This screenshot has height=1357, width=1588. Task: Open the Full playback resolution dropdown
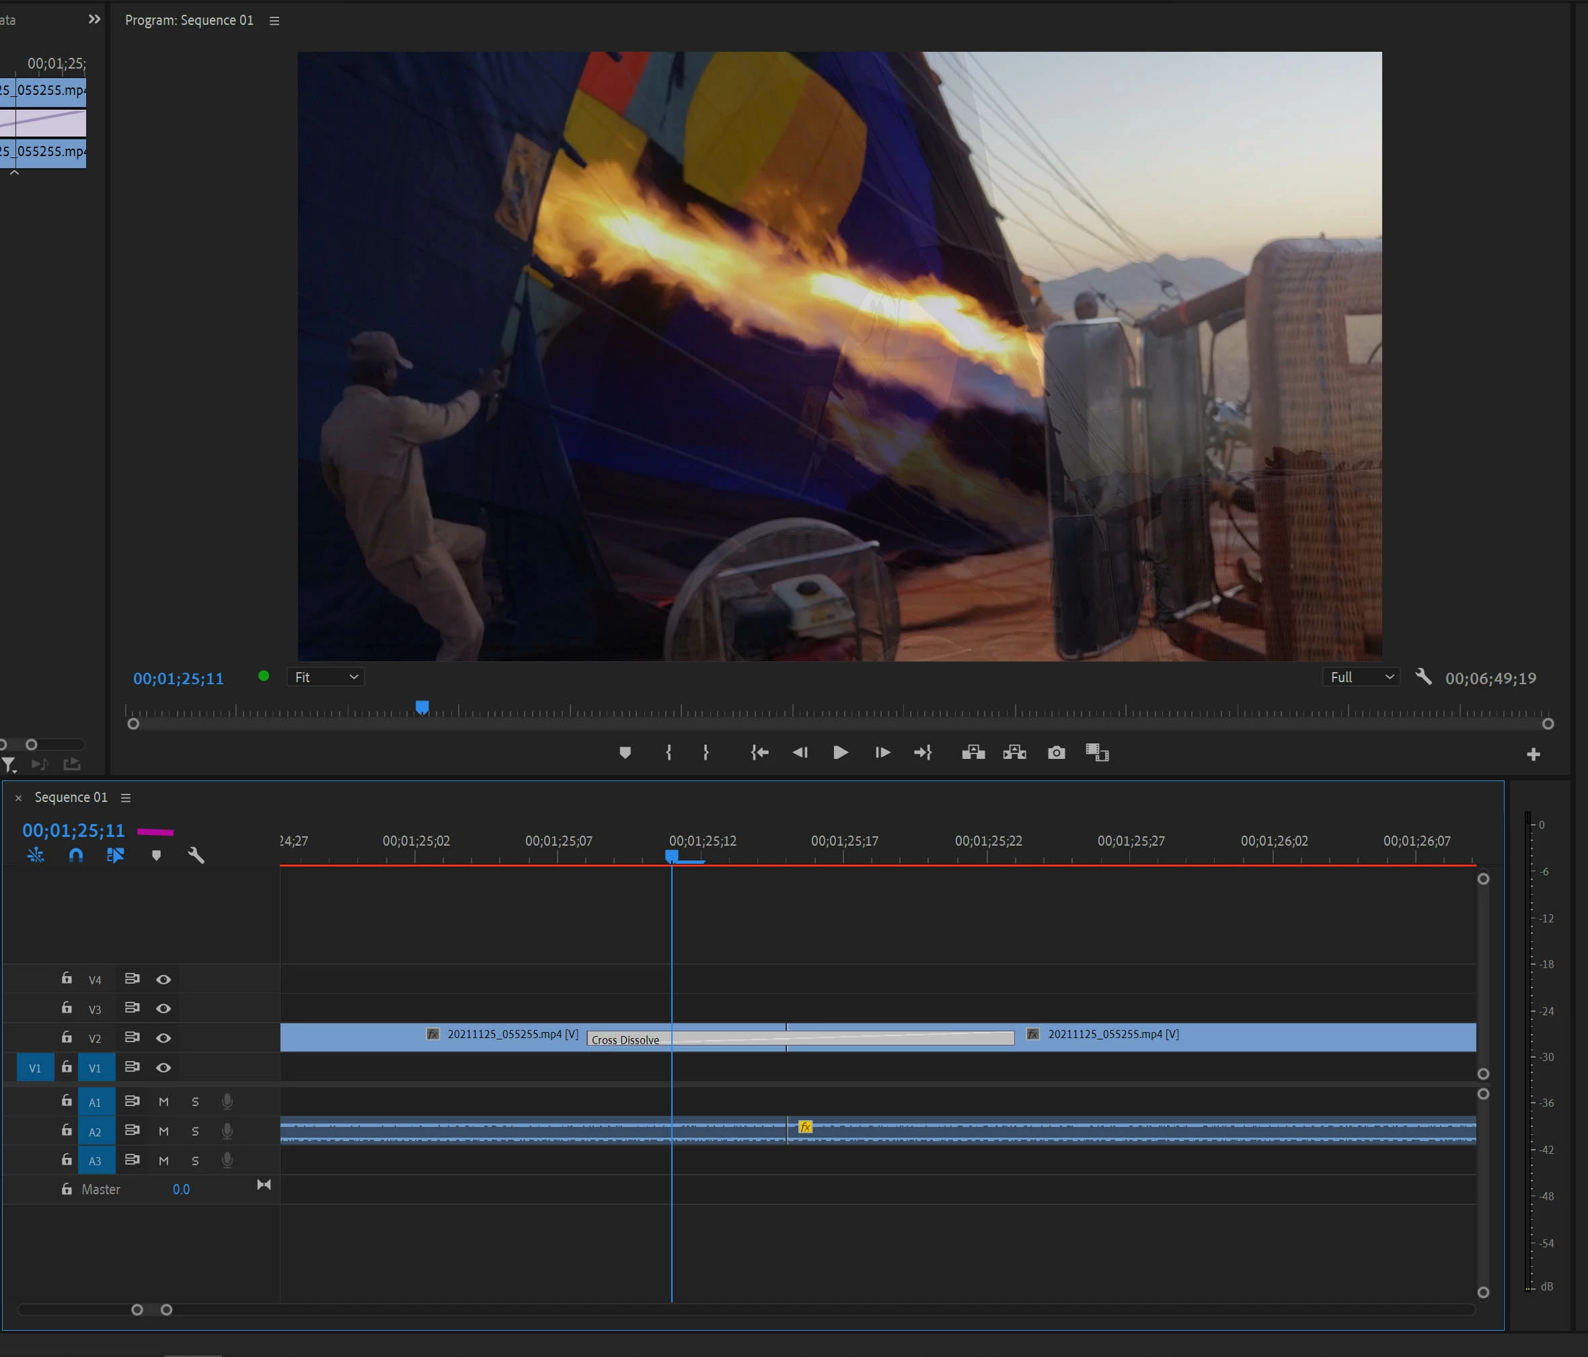[1361, 677]
